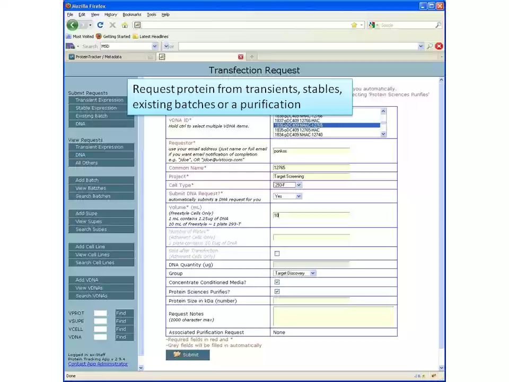
Task: Open the Bookmarks menu
Action: pyautogui.click(x=131, y=14)
